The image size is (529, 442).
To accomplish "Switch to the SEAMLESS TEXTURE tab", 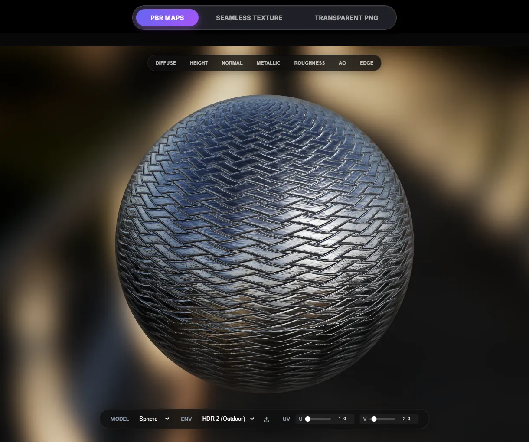I will (x=249, y=18).
